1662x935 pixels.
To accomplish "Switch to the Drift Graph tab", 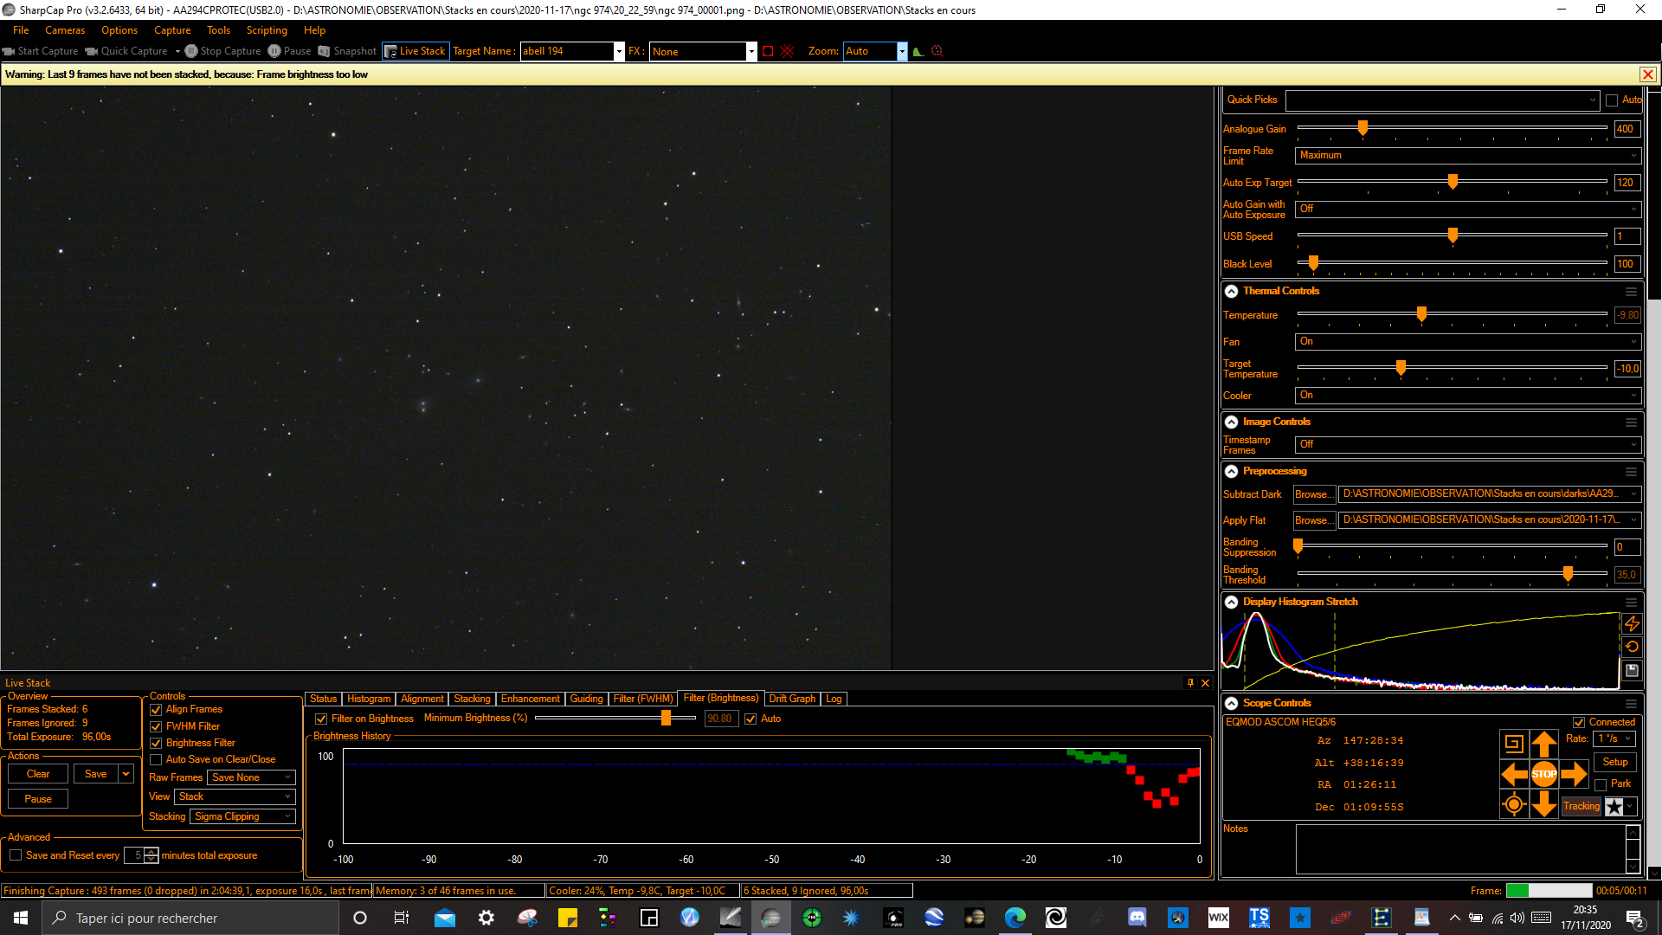I will coord(792,699).
